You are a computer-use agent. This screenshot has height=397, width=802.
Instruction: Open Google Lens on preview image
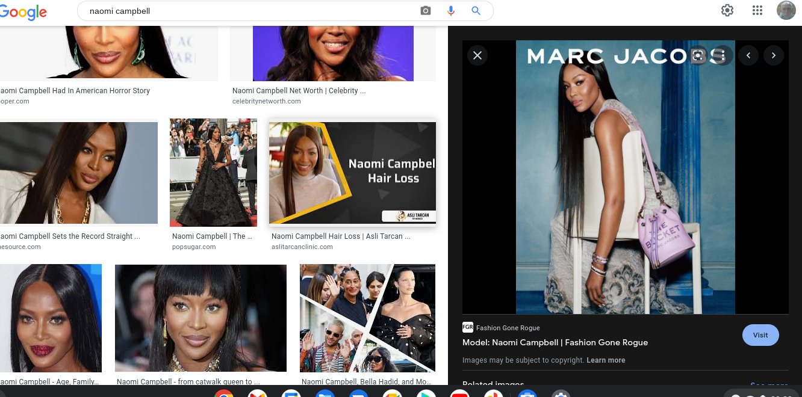[x=698, y=55]
